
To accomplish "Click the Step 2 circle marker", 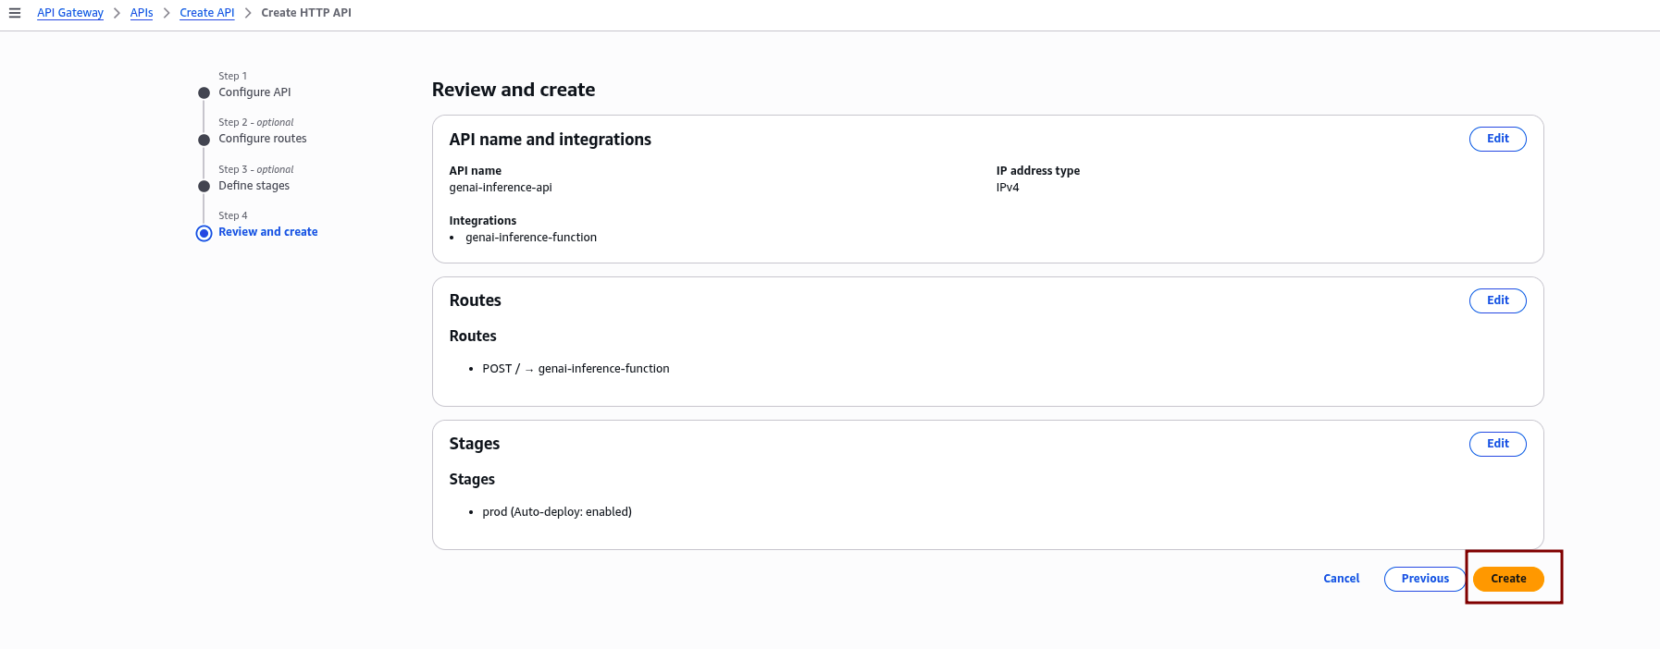I will point(204,140).
